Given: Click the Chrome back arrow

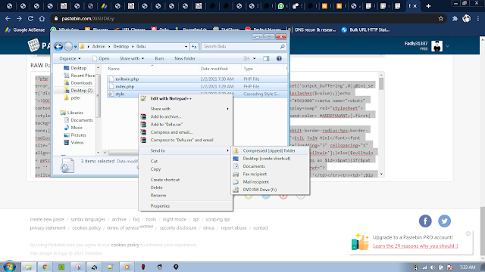Looking at the screenshot, I should coord(8,19).
